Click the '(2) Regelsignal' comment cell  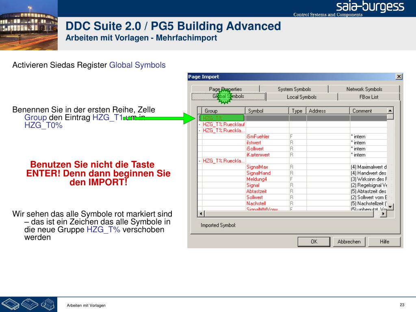click(x=368, y=185)
